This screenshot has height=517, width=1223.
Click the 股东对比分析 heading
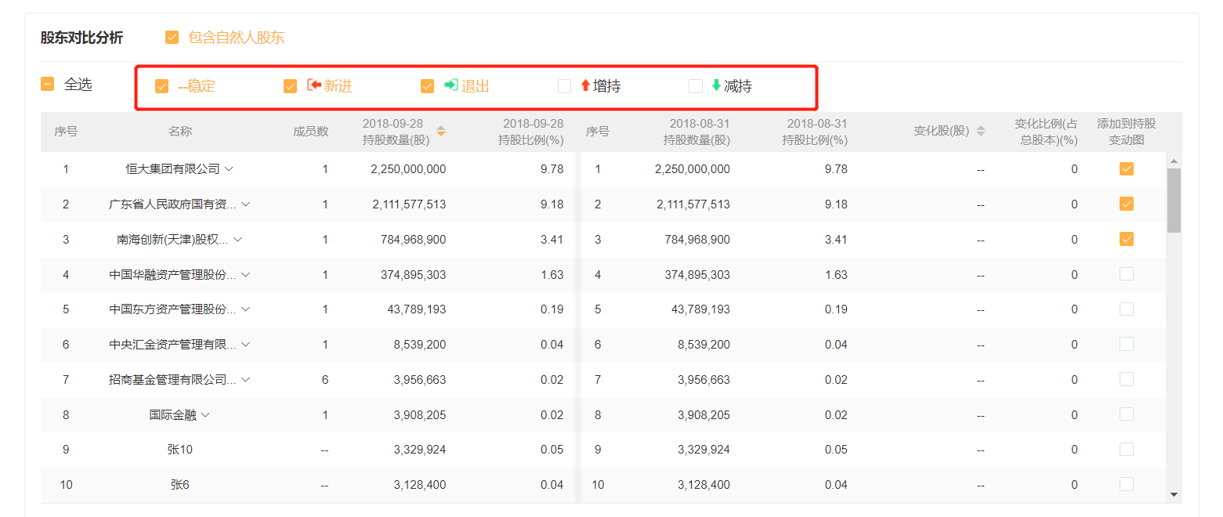[x=81, y=38]
